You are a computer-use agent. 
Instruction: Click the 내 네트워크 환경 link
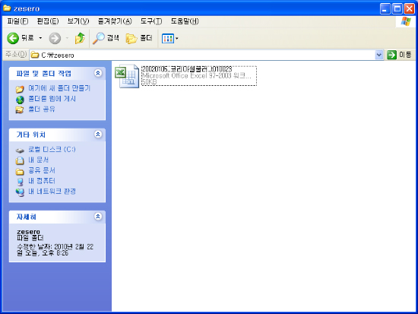click(x=52, y=192)
